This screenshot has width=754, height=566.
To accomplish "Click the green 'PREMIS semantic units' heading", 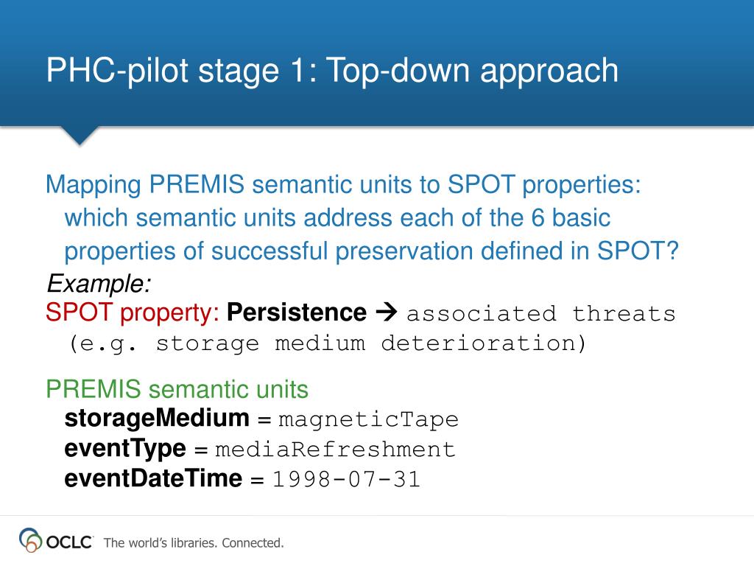I will coord(177,389).
